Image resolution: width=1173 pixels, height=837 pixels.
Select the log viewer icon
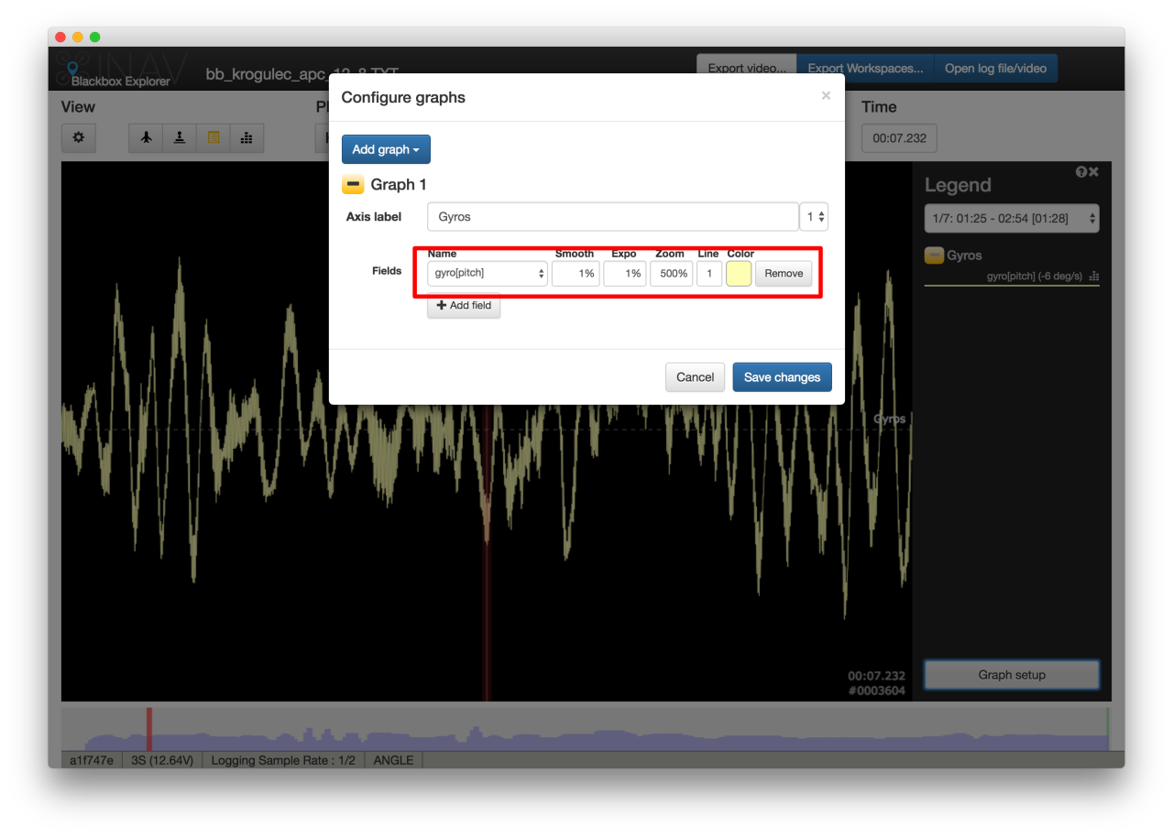(213, 137)
